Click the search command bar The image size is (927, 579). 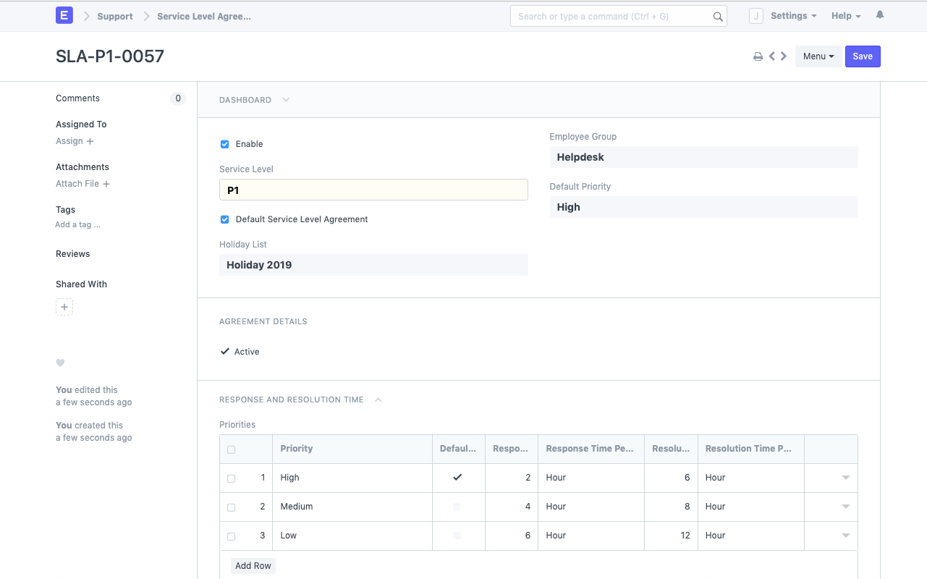(x=618, y=15)
